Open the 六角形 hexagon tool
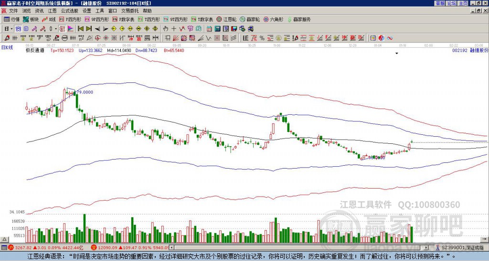Viewport: 489px width, 261px height. 273,19
